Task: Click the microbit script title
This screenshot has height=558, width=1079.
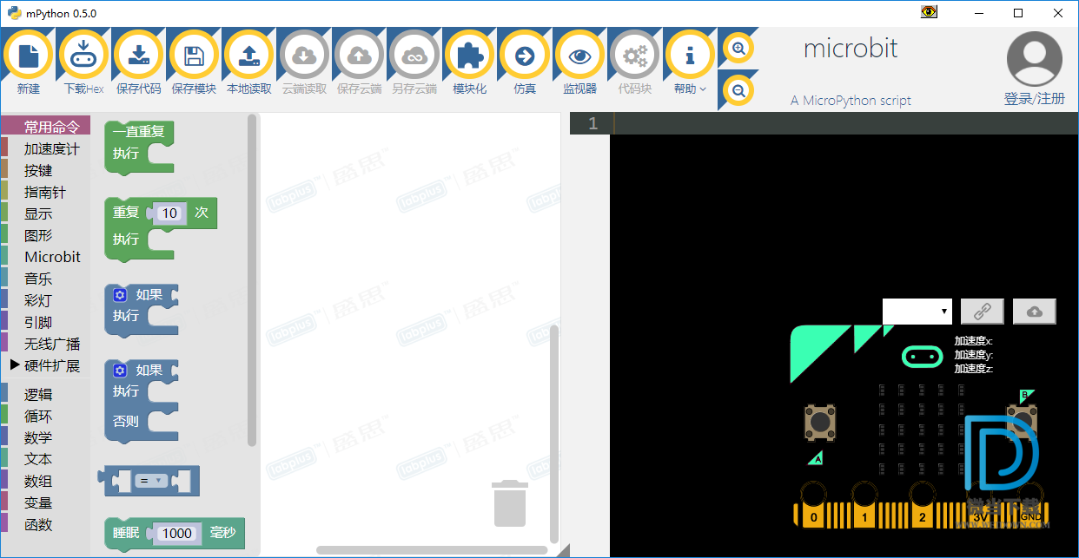Action: pos(851,49)
